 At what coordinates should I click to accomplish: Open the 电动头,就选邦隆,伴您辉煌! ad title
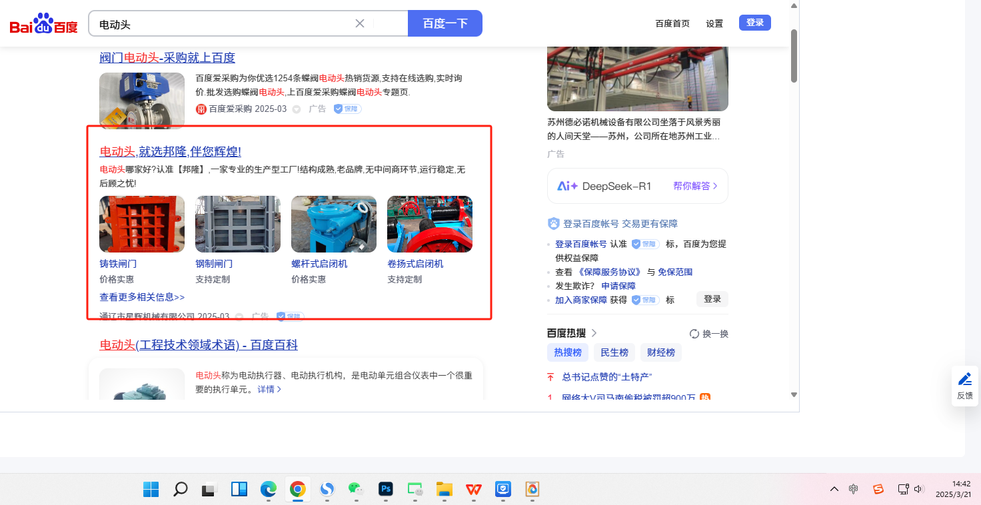(170, 152)
